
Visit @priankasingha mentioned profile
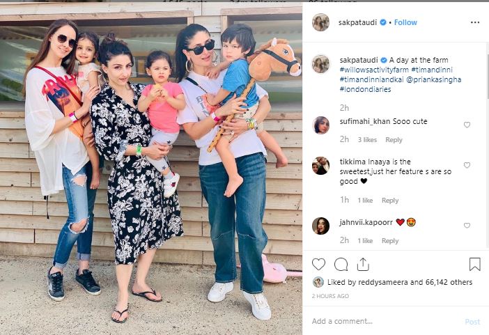[433, 79]
